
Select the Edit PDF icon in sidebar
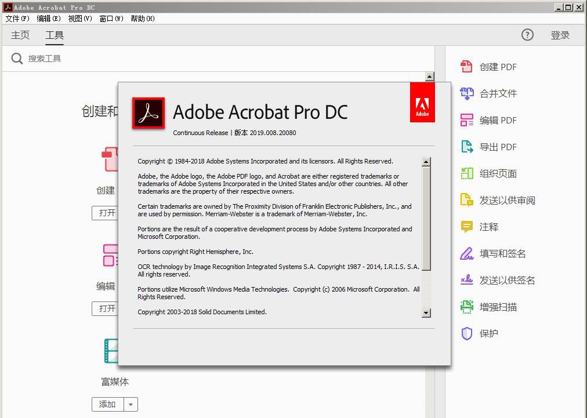click(466, 120)
